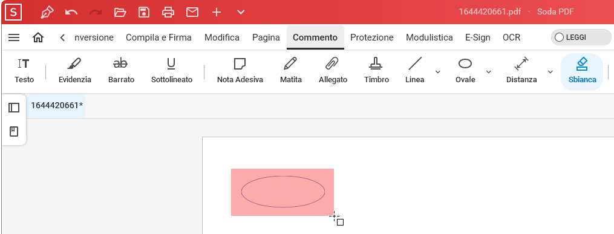This screenshot has width=614, height=234.
Task: Open the E-Sign tab
Action: pyautogui.click(x=478, y=37)
